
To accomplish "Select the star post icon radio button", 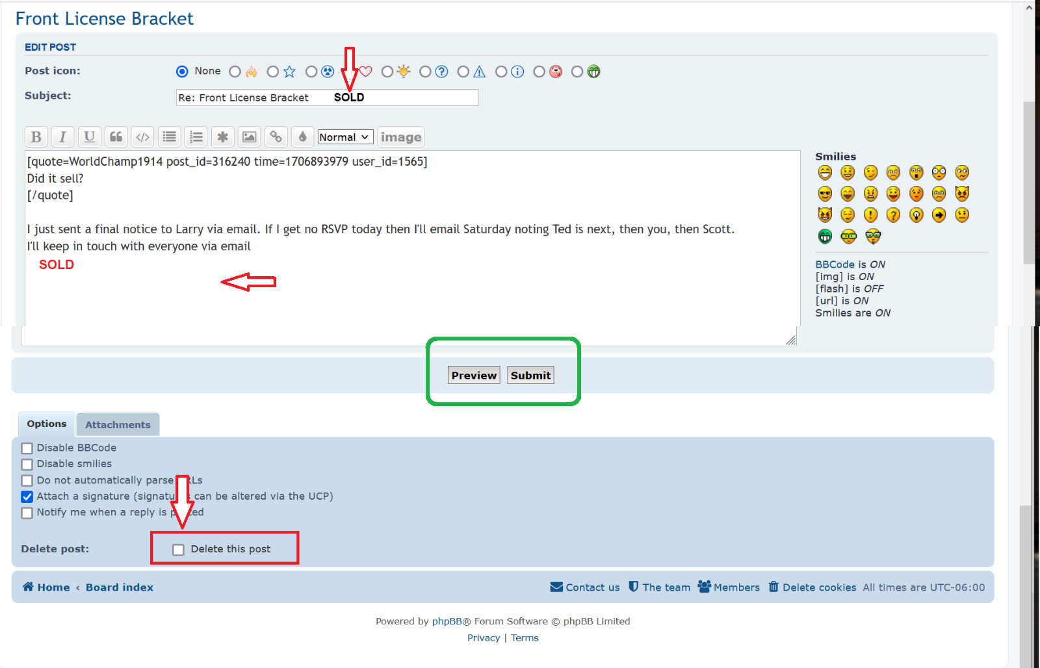I will coord(273,71).
